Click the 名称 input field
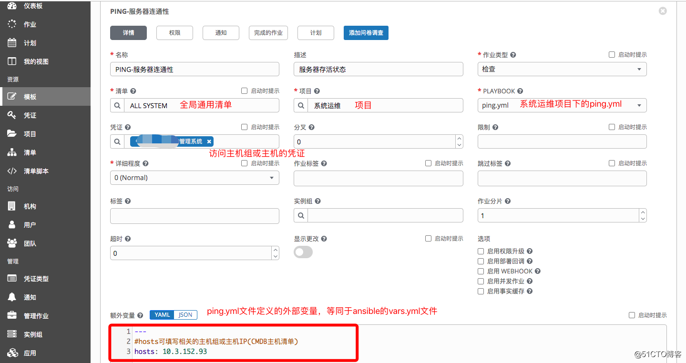The width and height of the screenshot is (686, 363). click(195, 69)
